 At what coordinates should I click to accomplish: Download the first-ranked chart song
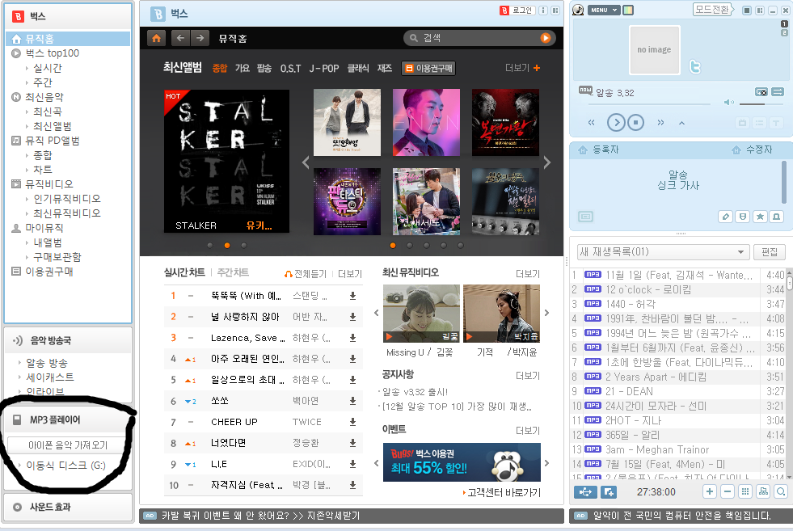(x=352, y=296)
